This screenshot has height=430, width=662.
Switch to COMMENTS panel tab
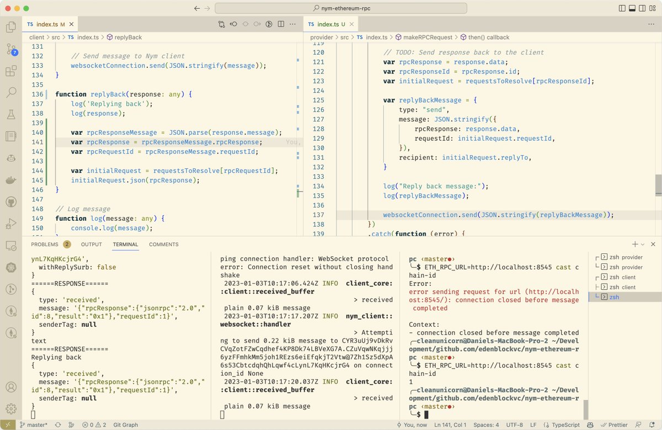coord(164,244)
